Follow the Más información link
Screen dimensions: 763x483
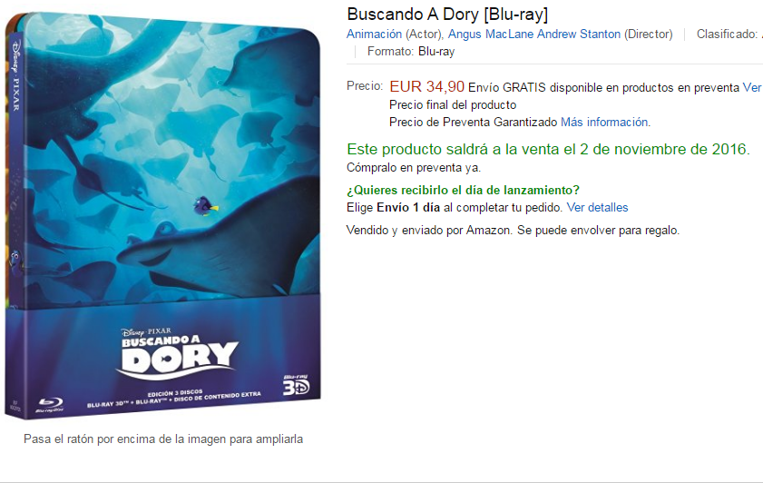[x=605, y=122]
